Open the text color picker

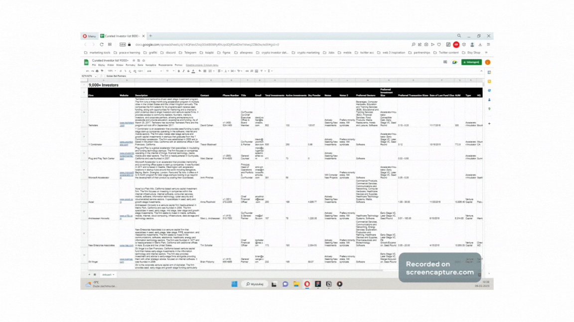(193, 71)
